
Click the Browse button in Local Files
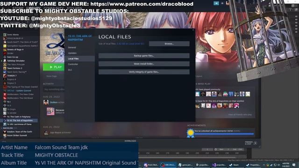point(169,43)
